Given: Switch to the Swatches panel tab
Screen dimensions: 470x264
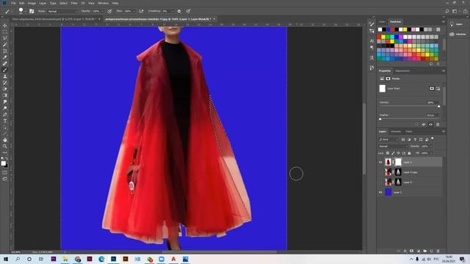Looking at the screenshot, I should coord(395,21).
